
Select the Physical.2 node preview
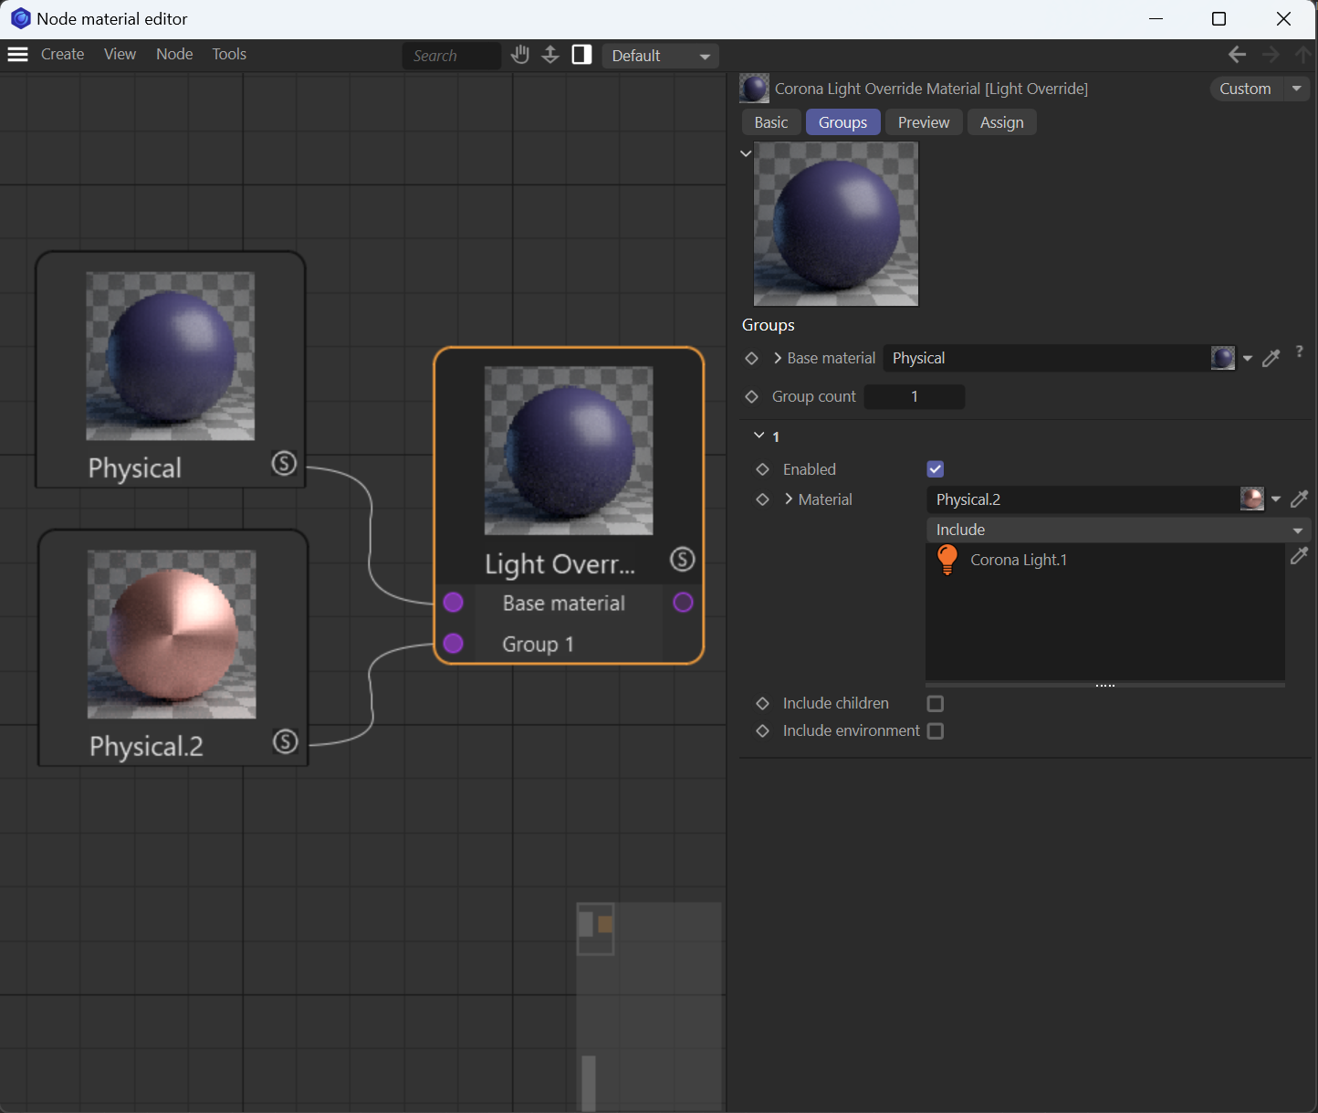172,635
